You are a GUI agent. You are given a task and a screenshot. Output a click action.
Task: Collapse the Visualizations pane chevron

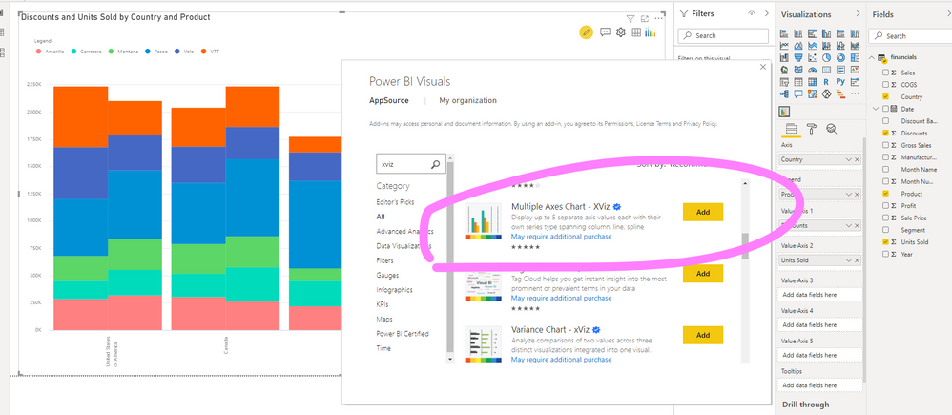[x=858, y=13]
